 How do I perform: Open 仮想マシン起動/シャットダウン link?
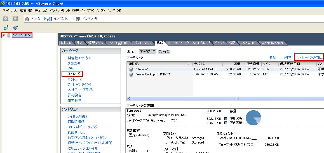87,138
